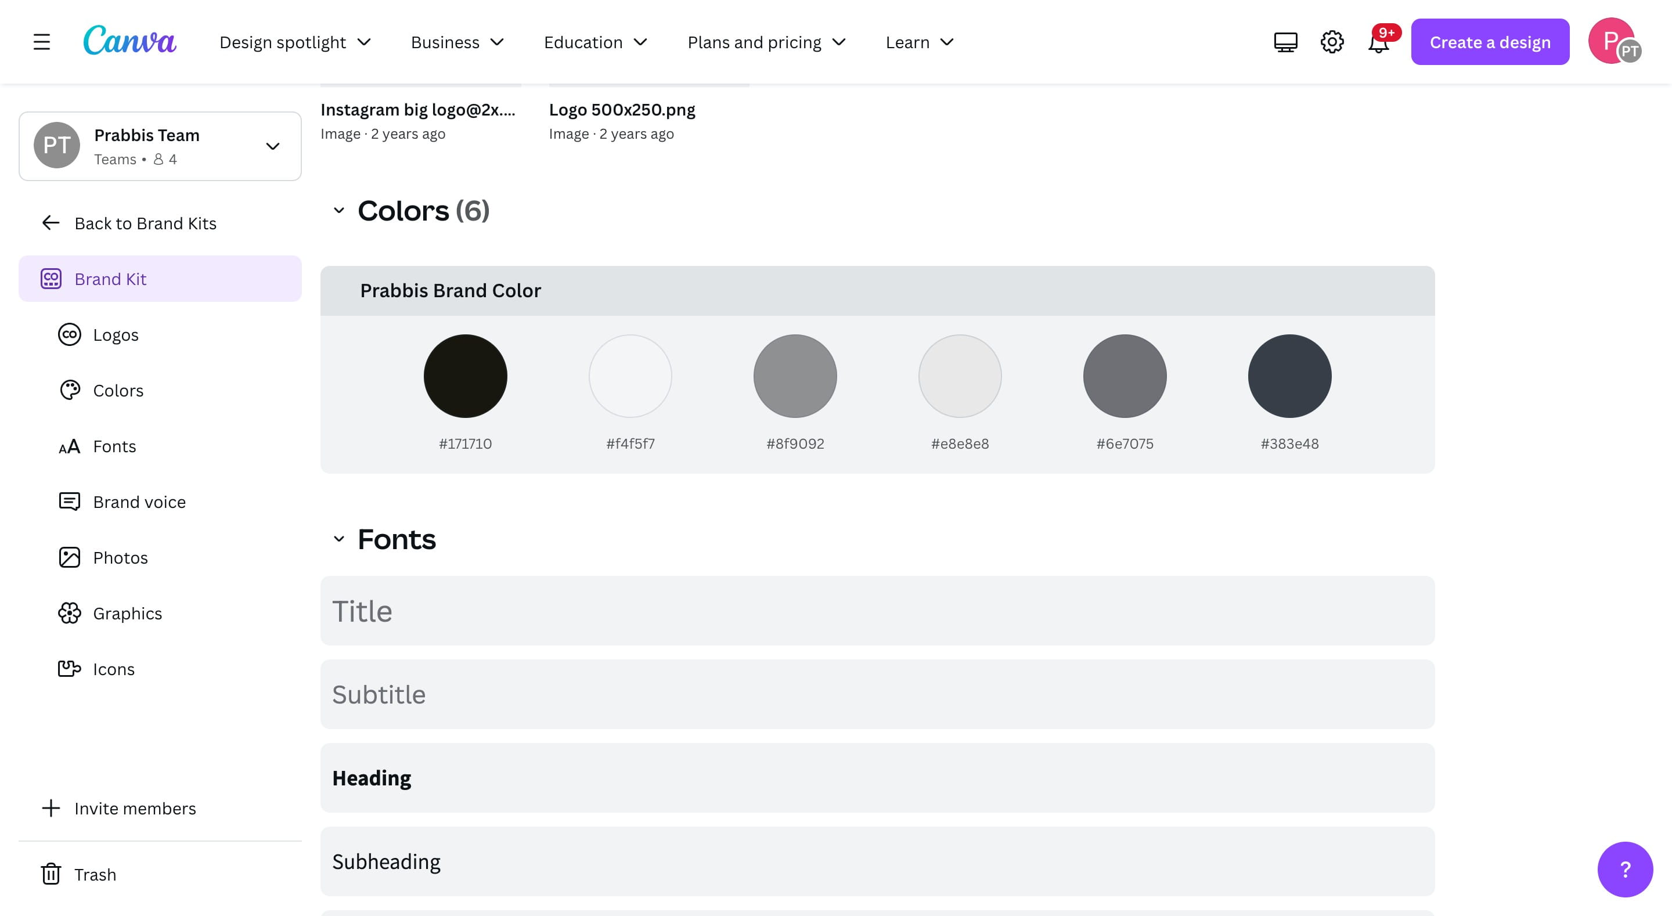Click Invite members link
The image size is (1672, 916).
coord(135,808)
